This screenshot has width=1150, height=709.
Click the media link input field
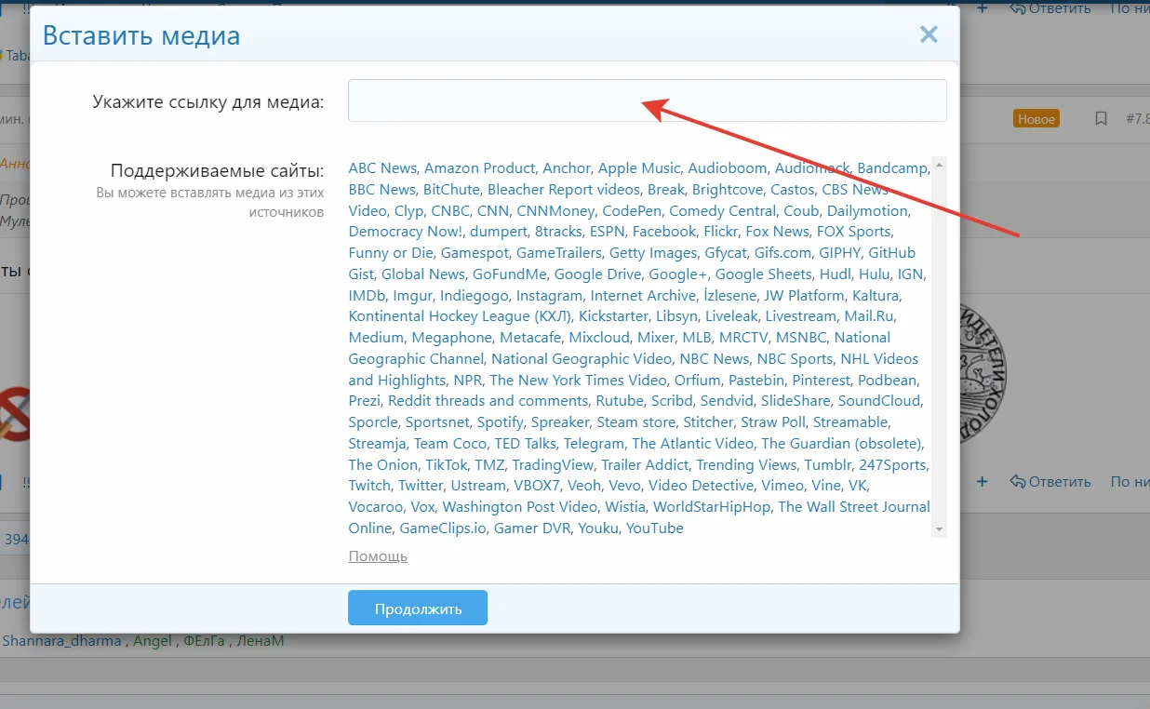[x=647, y=100]
